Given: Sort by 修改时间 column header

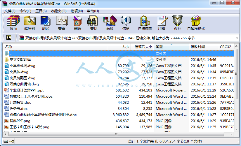Looking at the screenshot, I should 204,47.
